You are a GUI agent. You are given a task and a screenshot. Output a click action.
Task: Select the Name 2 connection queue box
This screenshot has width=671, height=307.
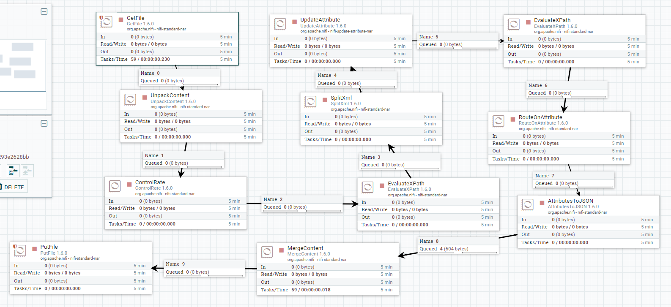pos(301,203)
